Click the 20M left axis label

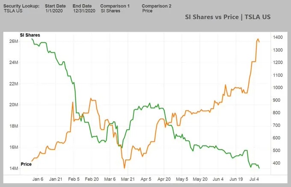click(x=14, y=105)
